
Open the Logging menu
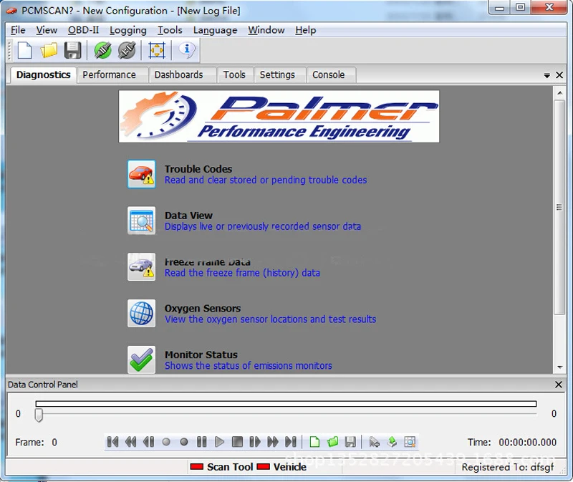pyautogui.click(x=128, y=30)
